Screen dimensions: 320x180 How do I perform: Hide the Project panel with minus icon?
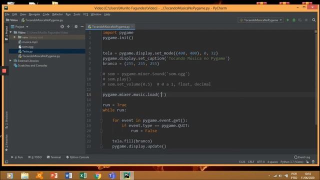[82, 26]
